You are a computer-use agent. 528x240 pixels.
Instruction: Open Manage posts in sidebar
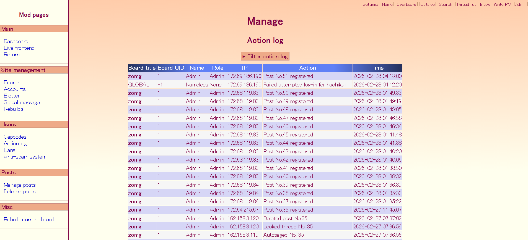click(20, 185)
